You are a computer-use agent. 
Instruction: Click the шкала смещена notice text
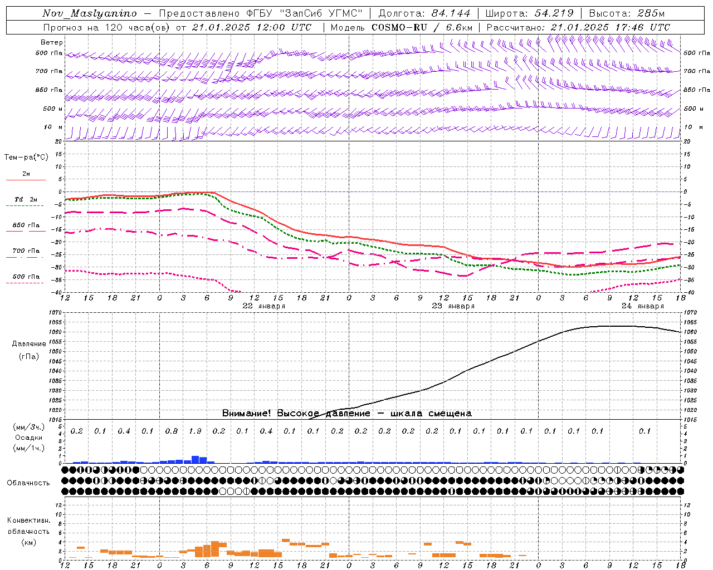431,413
